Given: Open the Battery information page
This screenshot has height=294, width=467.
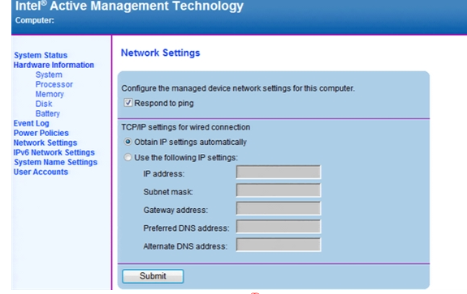Looking at the screenshot, I should click(x=48, y=113).
